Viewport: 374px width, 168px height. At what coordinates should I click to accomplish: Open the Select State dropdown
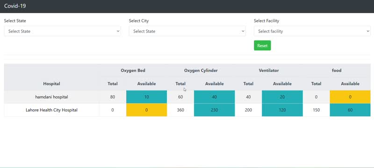point(62,31)
